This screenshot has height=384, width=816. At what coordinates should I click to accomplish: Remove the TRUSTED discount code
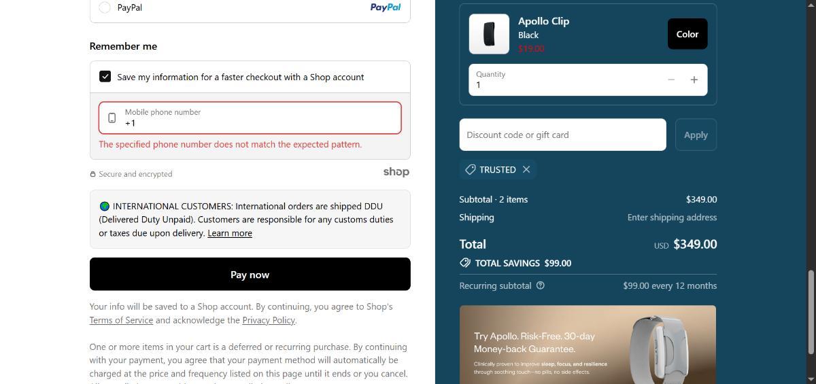pyautogui.click(x=526, y=170)
